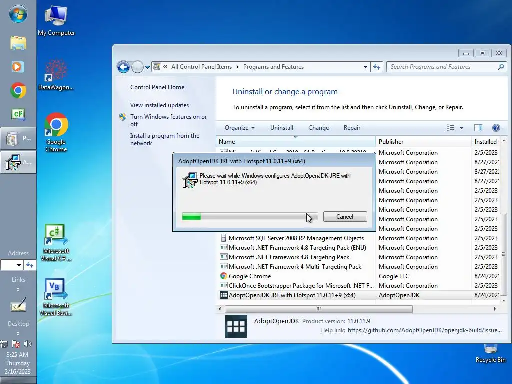Open Install a program from the network
512x384 pixels.
[x=165, y=139]
